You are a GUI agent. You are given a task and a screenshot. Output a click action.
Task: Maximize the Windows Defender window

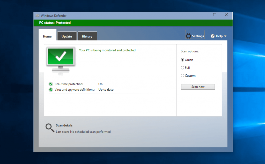coord(215,15)
